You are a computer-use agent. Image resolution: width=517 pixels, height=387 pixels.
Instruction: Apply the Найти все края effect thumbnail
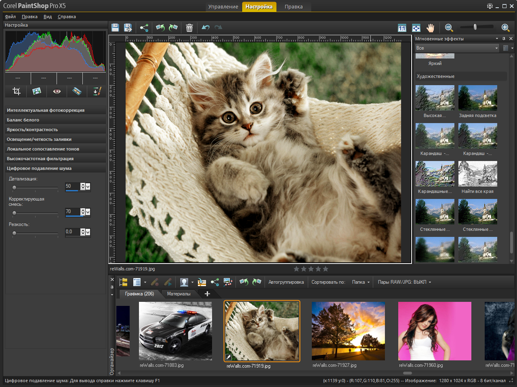tap(478, 174)
